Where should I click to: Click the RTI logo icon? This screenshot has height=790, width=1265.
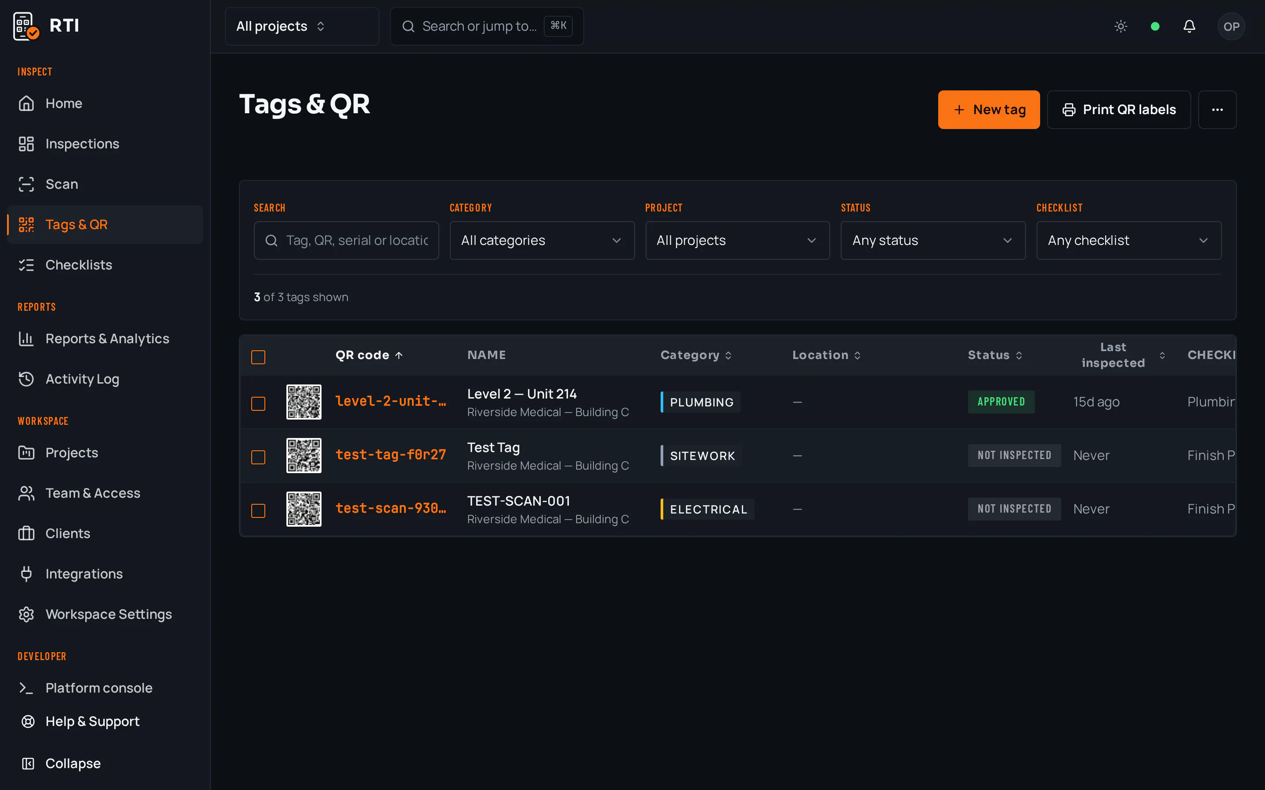click(25, 26)
